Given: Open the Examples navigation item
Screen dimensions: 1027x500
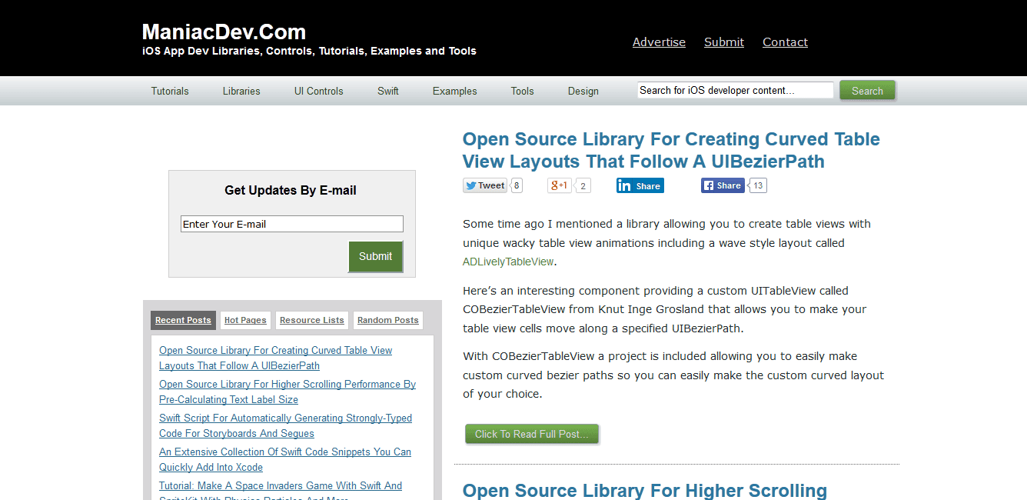Looking at the screenshot, I should (455, 91).
